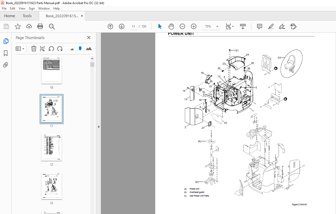
Task: Switch to the Home tab
Action: pyautogui.click(x=10, y=16)
